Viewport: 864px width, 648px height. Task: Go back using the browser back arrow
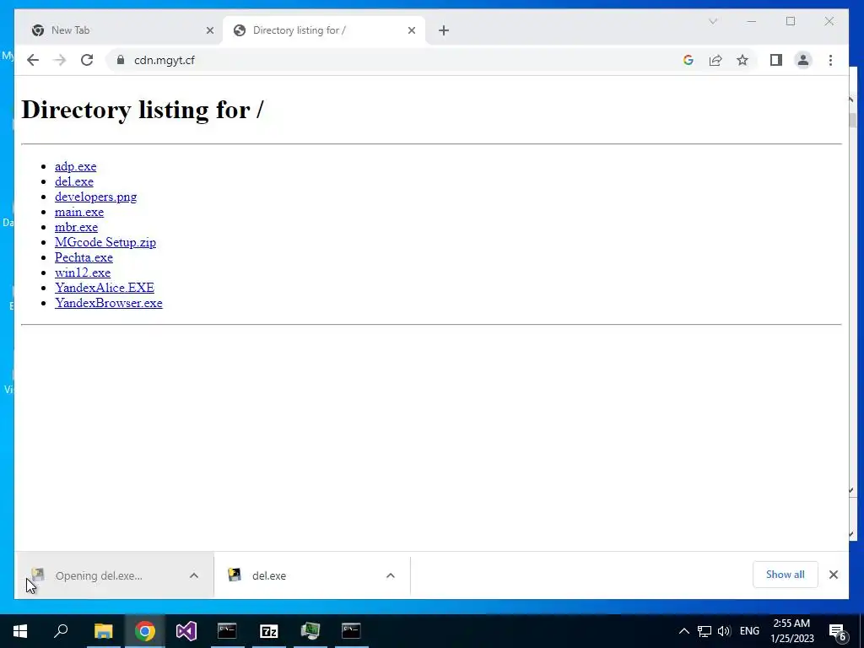[x=33, y=60]
